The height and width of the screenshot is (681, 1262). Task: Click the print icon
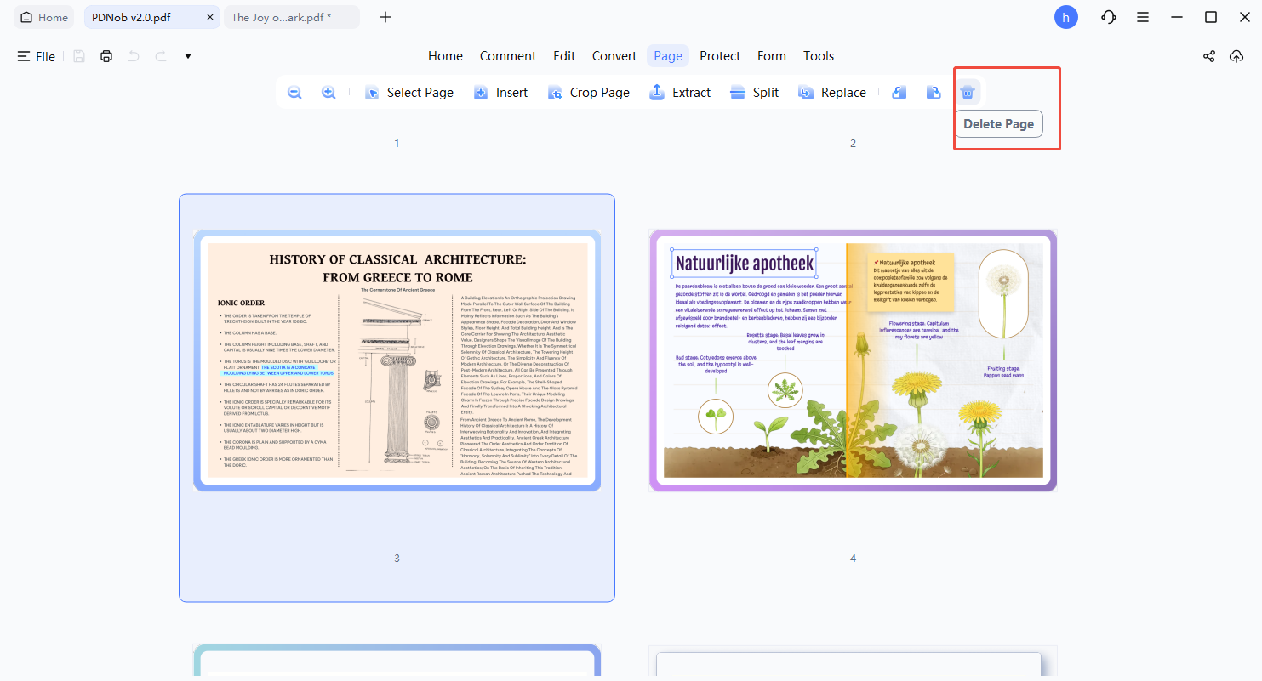click(106, 56)
